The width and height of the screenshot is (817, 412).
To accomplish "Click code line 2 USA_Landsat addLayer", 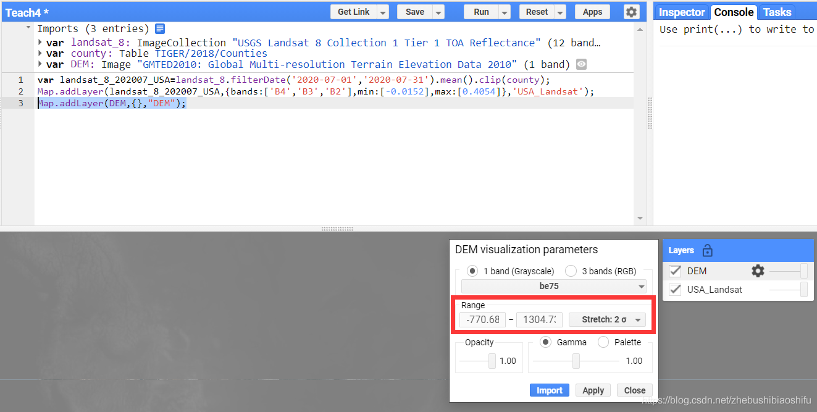I will [x=316, y=91].
